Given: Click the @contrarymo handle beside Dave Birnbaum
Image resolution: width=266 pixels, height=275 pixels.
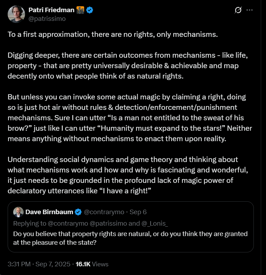Looking at the screenshot, I should [104, 212].
